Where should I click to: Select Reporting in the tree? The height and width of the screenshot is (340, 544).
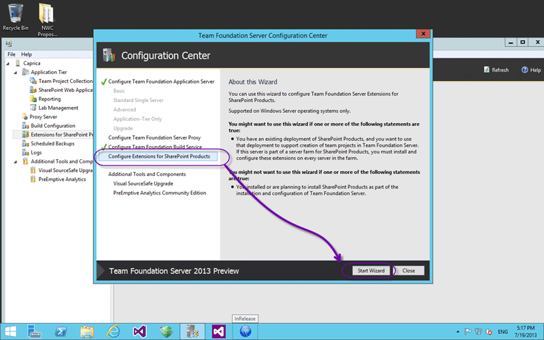pos(49,99)
